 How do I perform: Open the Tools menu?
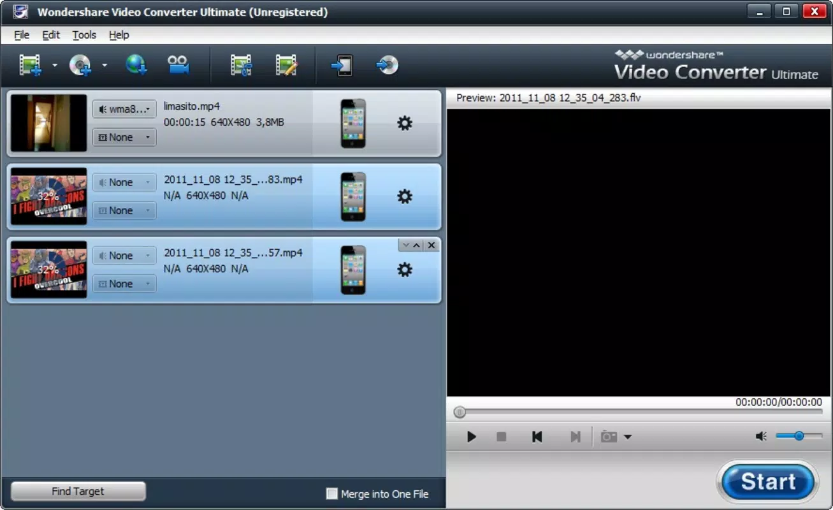[84, 35]
